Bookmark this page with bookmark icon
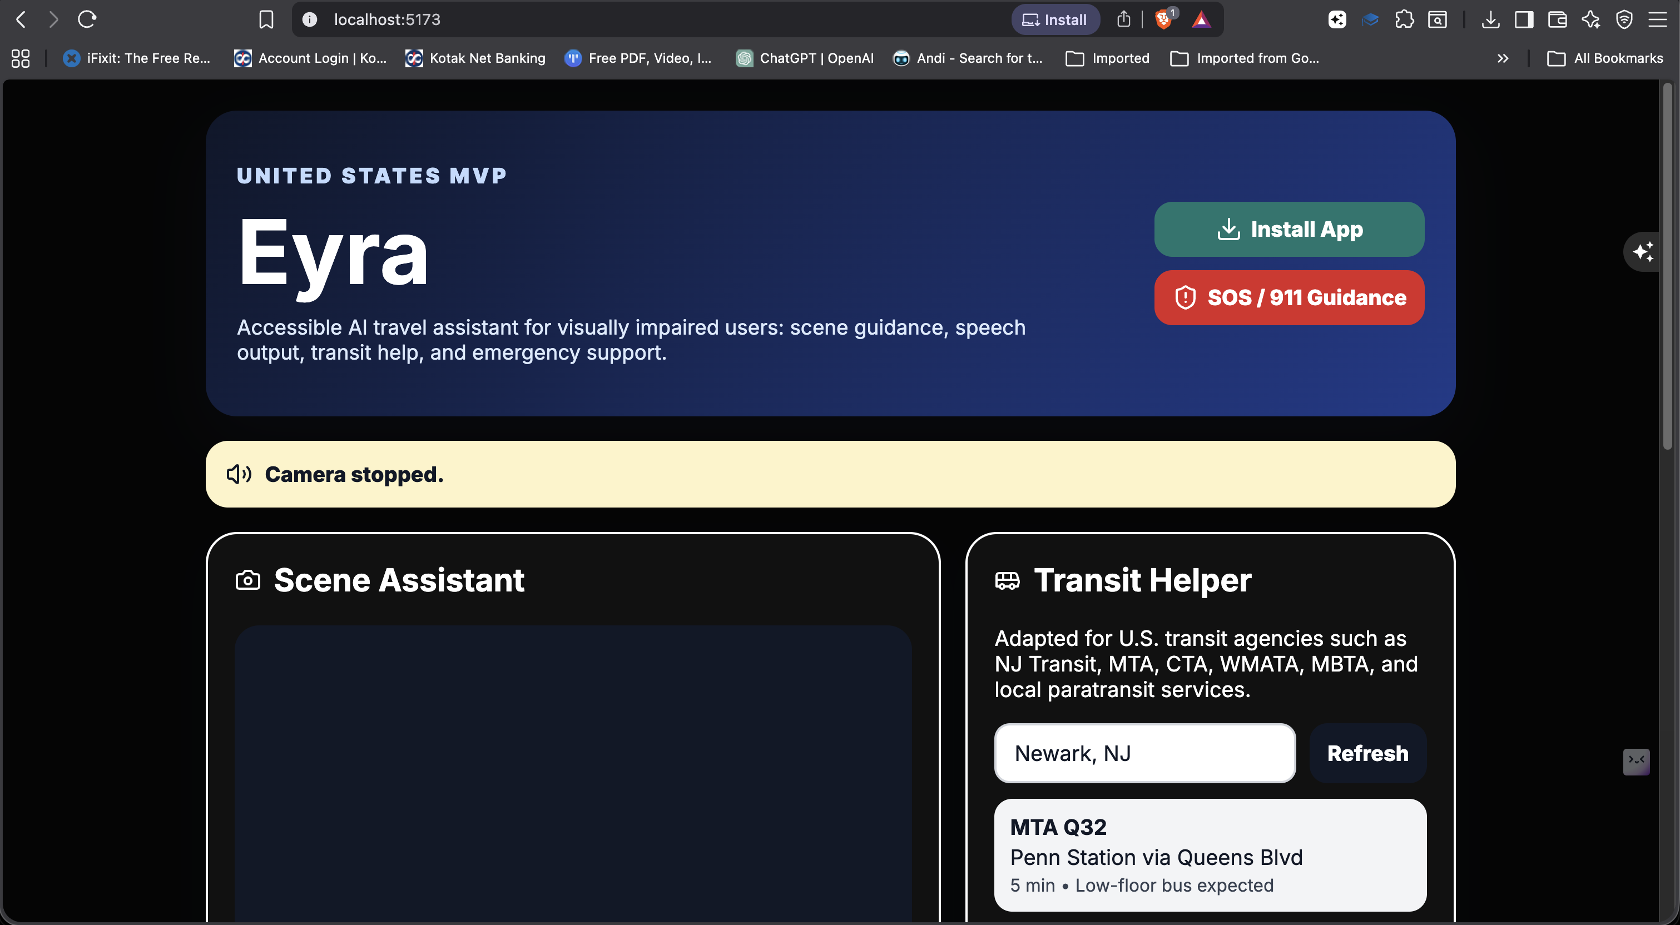Image resolution: width=1680 pixels, height=925 pixels. click(x=266, y=19)
